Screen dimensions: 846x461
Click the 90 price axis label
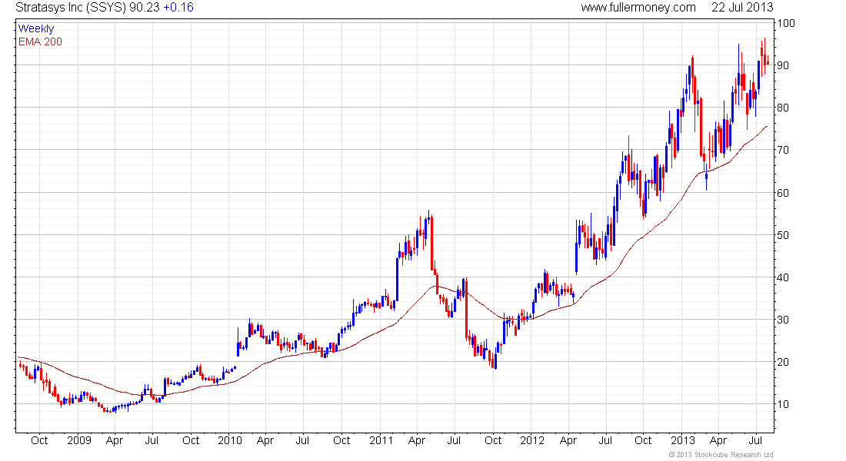tap(782, 65)
